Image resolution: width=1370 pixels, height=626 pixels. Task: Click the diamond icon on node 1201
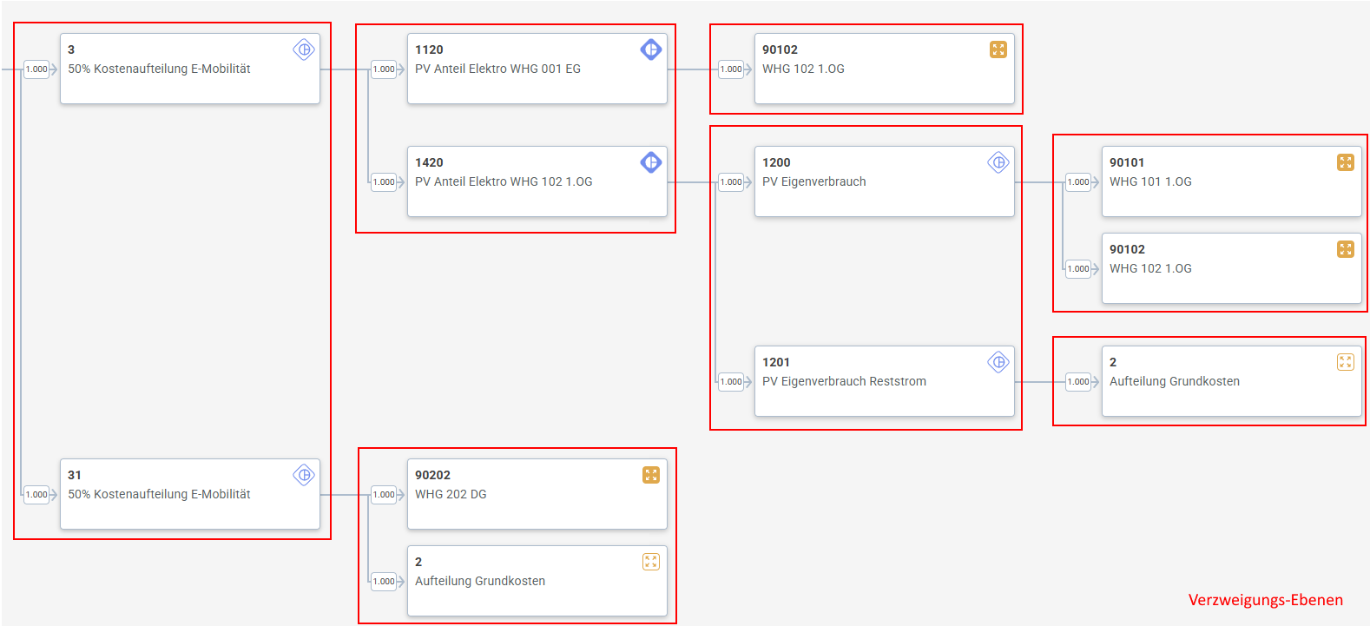[x=998, y=362]
